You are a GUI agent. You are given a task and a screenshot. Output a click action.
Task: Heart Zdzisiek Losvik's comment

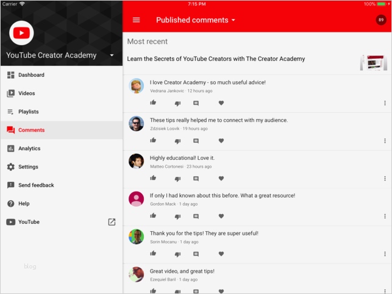pyautogui.click(x=221, y=141)
